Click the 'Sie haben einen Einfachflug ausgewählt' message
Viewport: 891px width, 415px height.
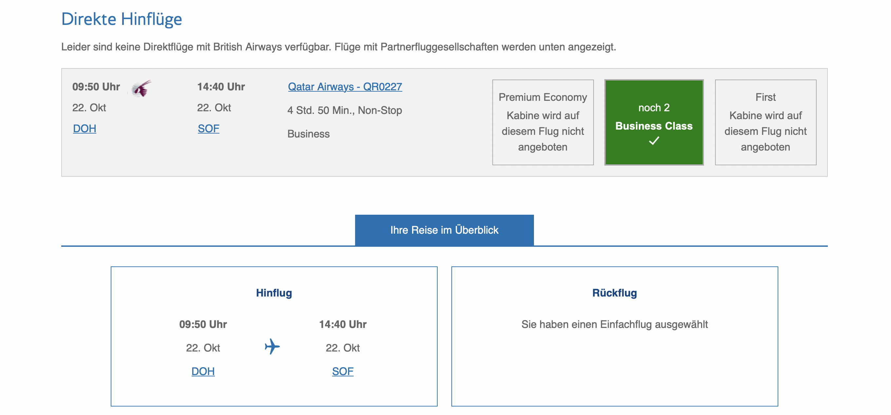(x=614, y=324)
